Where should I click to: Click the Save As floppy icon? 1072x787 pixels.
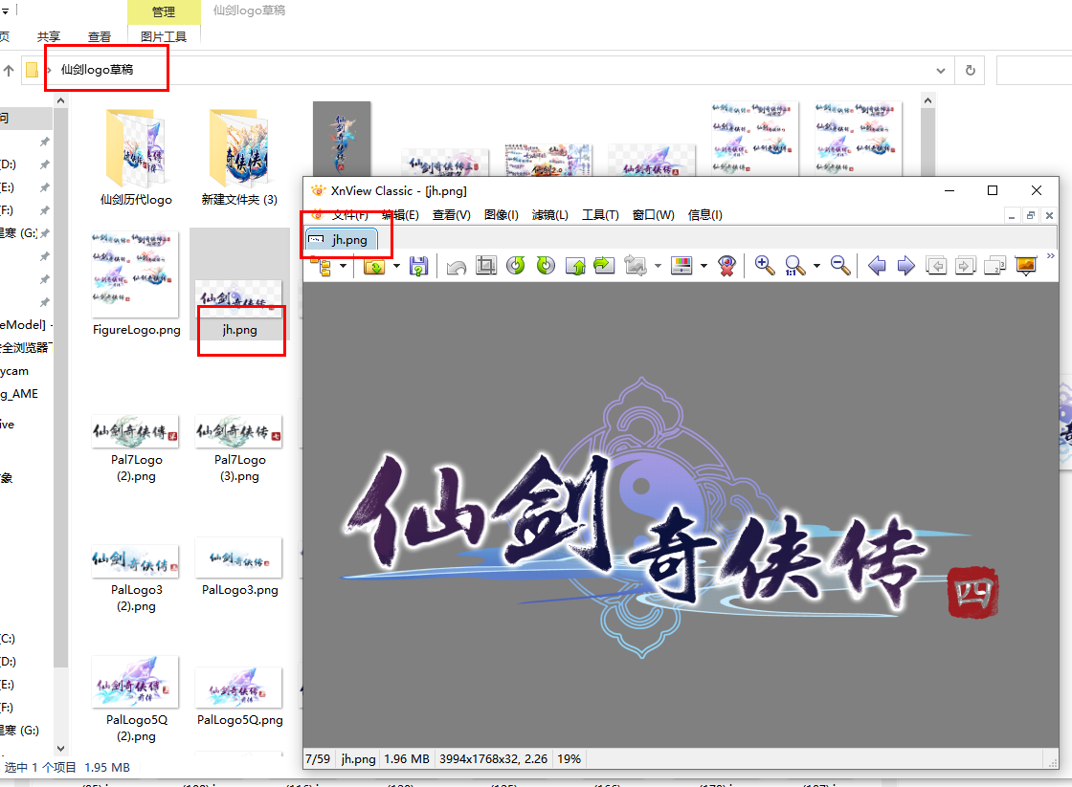[x=418, y=266]
